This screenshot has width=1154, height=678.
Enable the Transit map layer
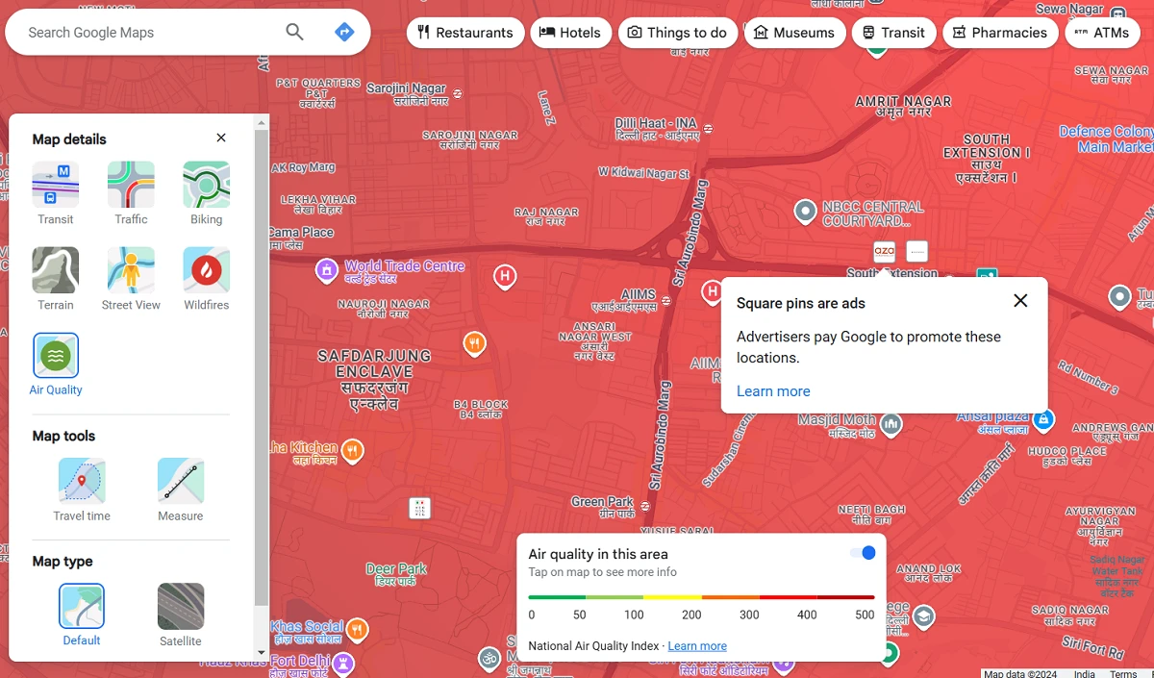click(x=56, y=193)
